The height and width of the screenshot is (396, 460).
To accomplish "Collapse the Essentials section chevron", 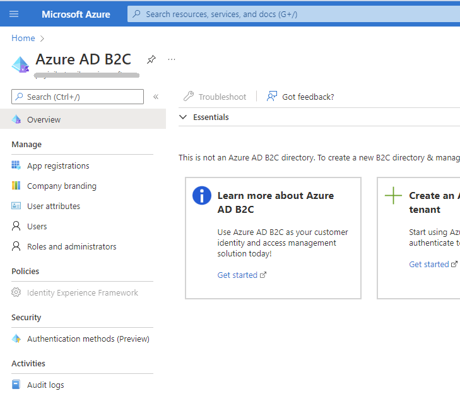I will [x=183, y=117].
